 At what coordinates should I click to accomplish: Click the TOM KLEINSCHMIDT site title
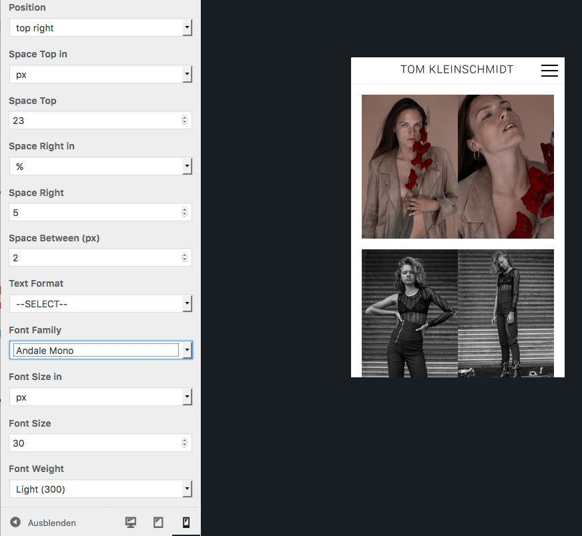tap(457, 69)
